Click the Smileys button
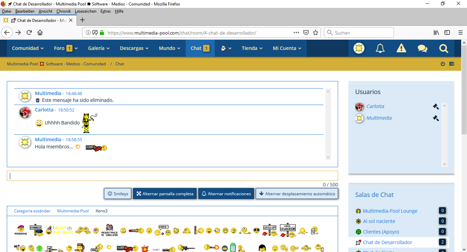This screenshot has width=467, height=252. [x=118, y=194]
